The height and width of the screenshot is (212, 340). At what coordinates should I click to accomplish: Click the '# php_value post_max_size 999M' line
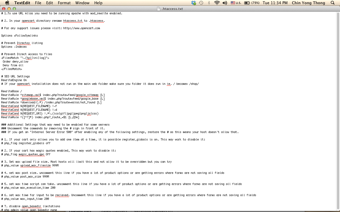tap(25, 176)
